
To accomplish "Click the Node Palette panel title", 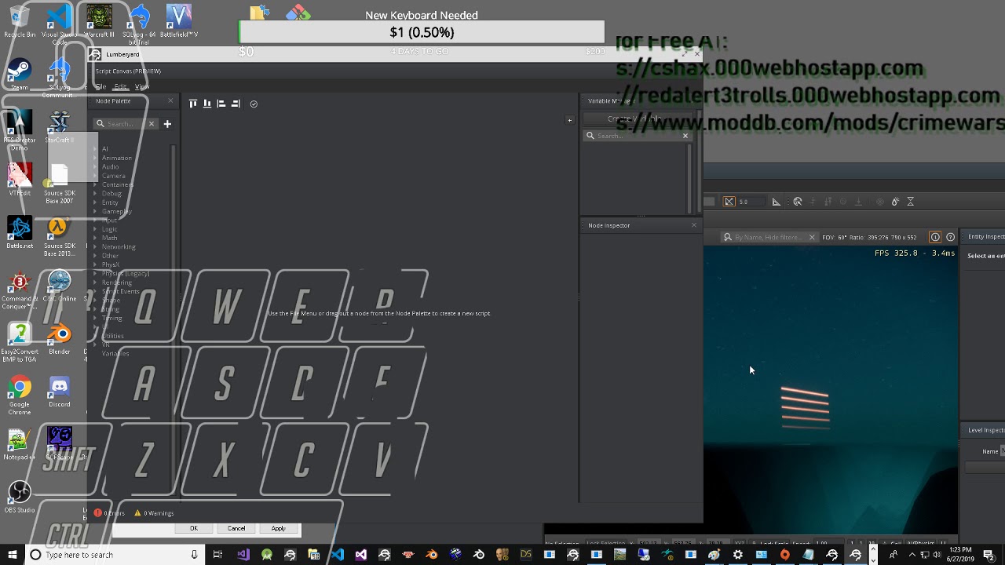I will coord(113,101).
